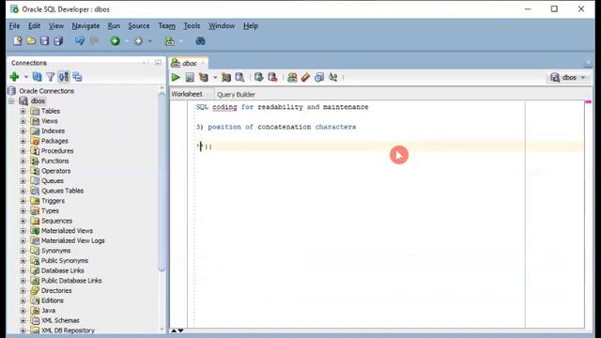
Task: Click the Forward navigation arrow
Action: pos(138,41)
